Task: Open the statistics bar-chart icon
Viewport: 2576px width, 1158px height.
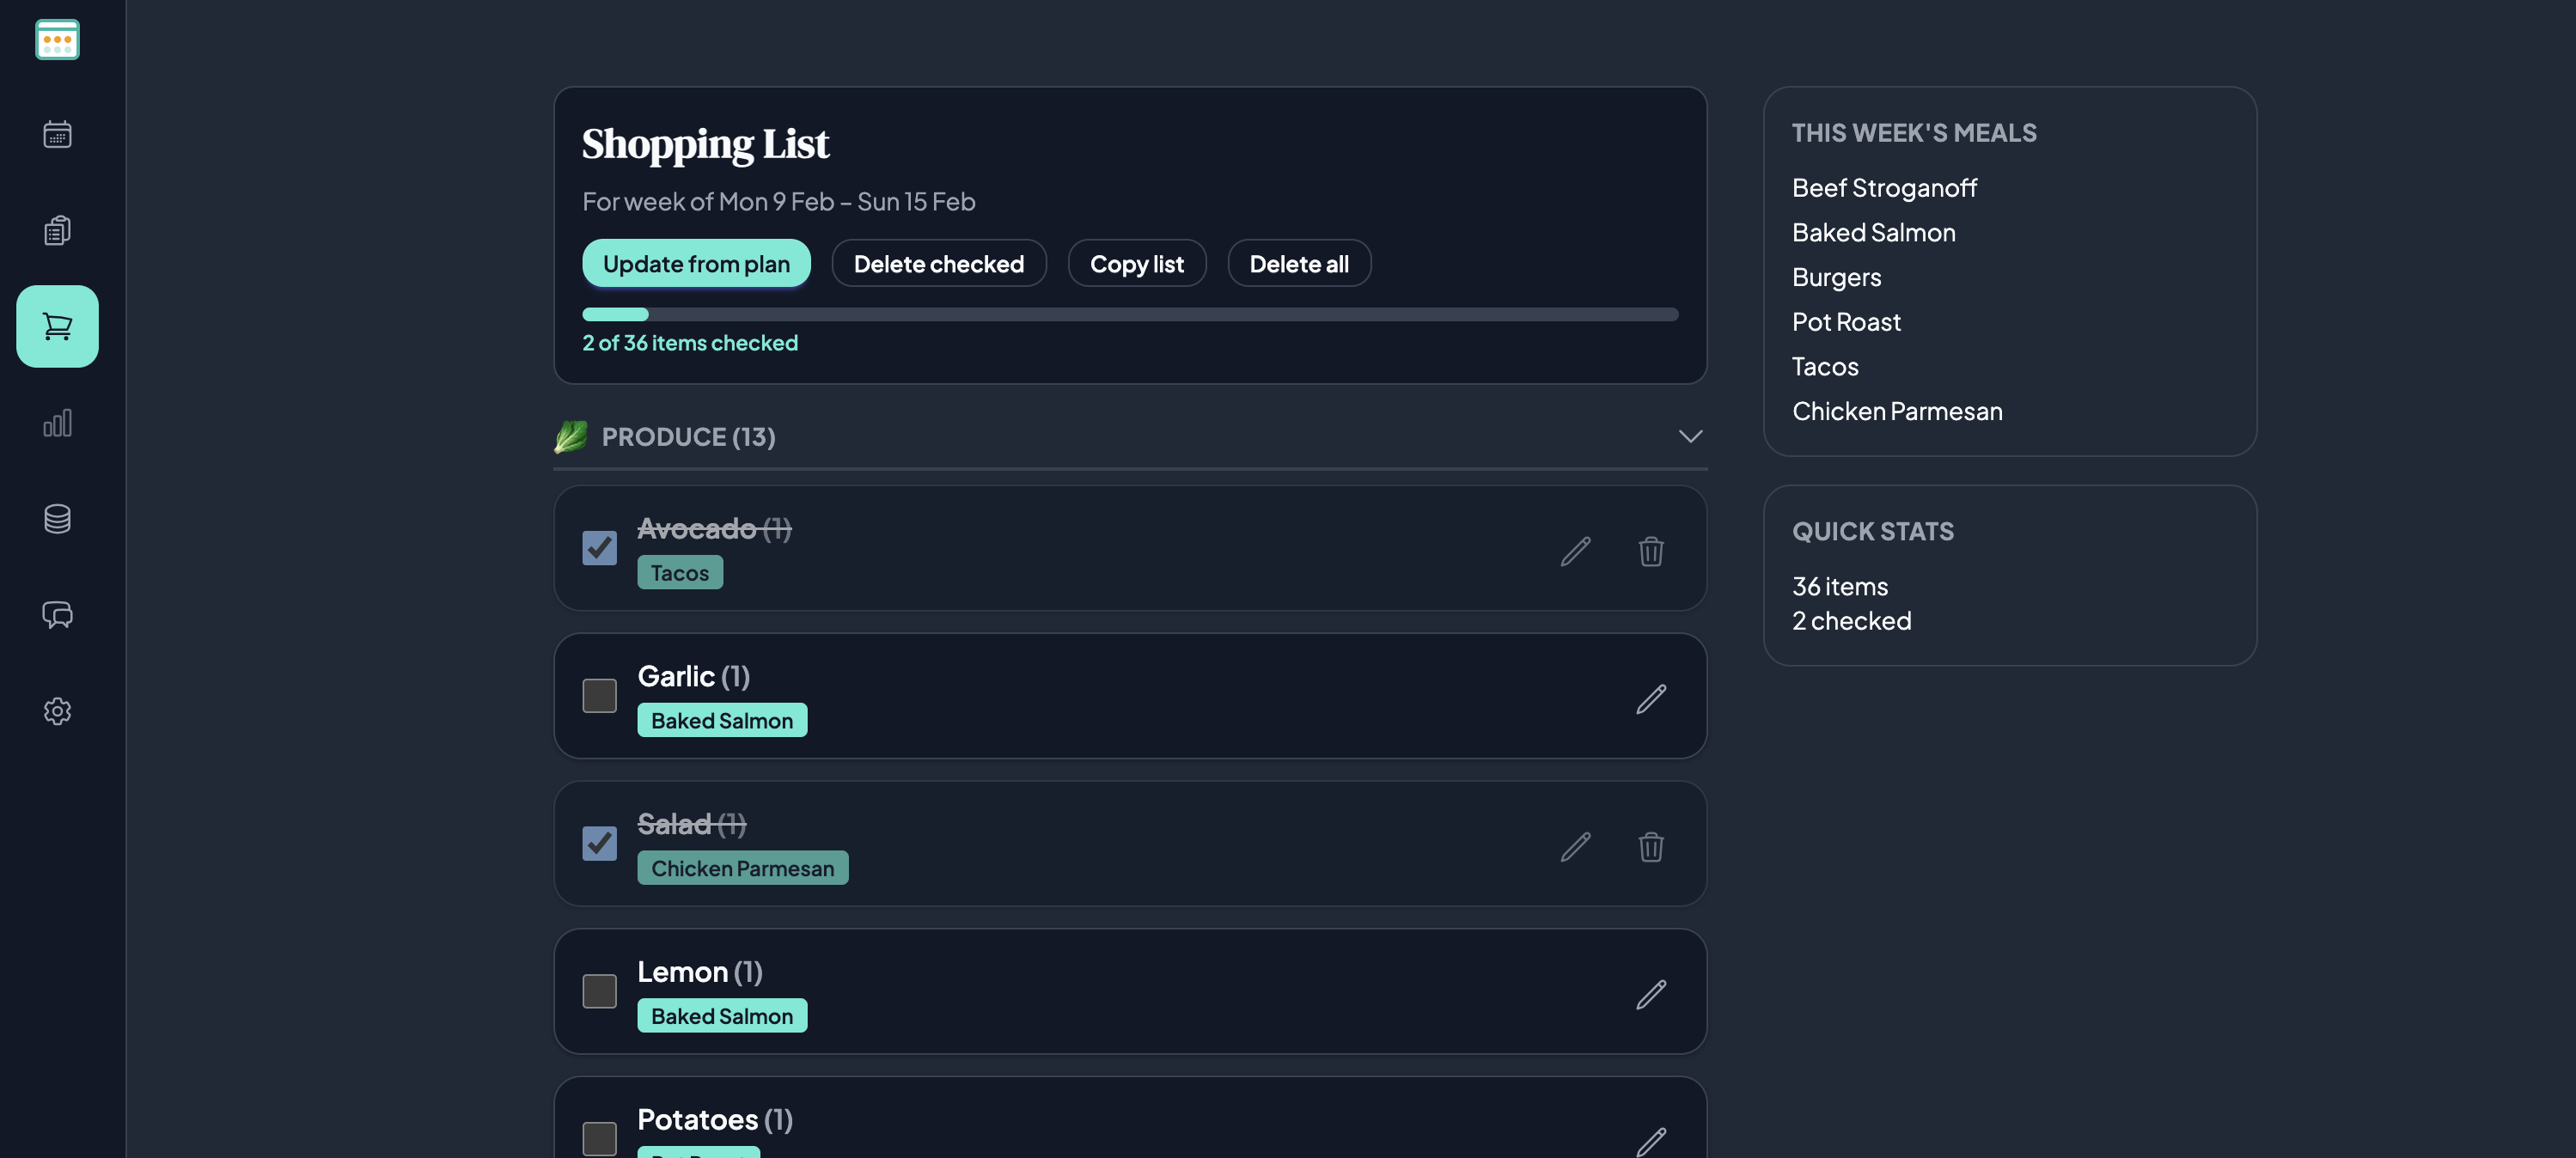Action: [x=57, y=422]
